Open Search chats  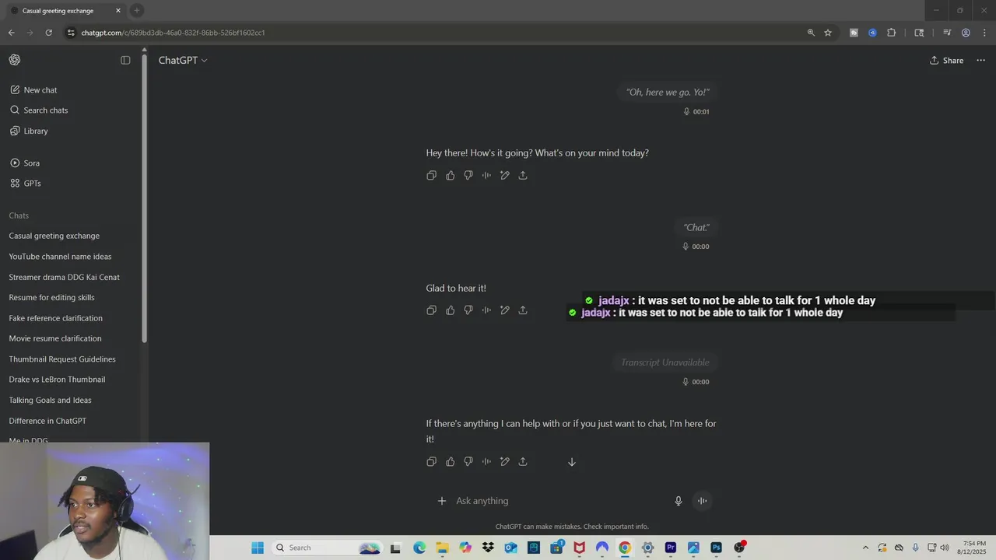(39, 110)
